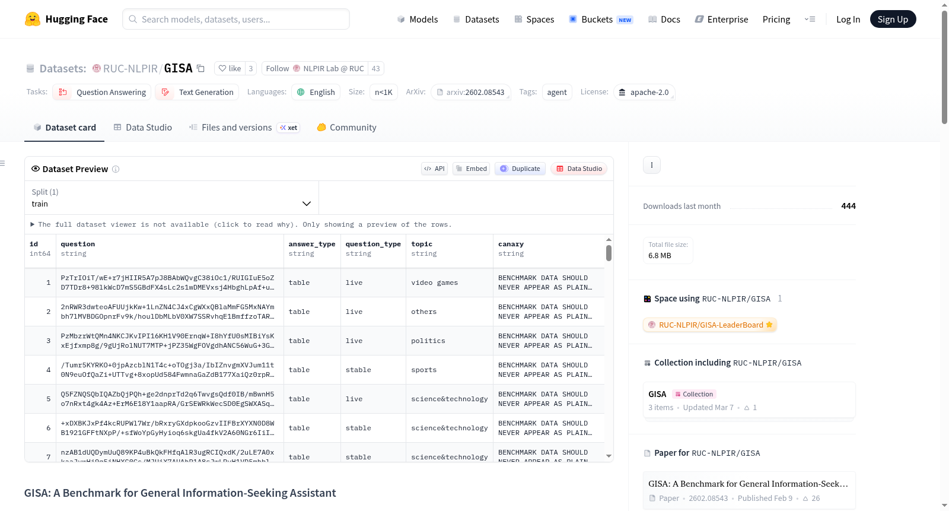Click the 'others' topic cell
949x511 pixels.
(450, 312)
